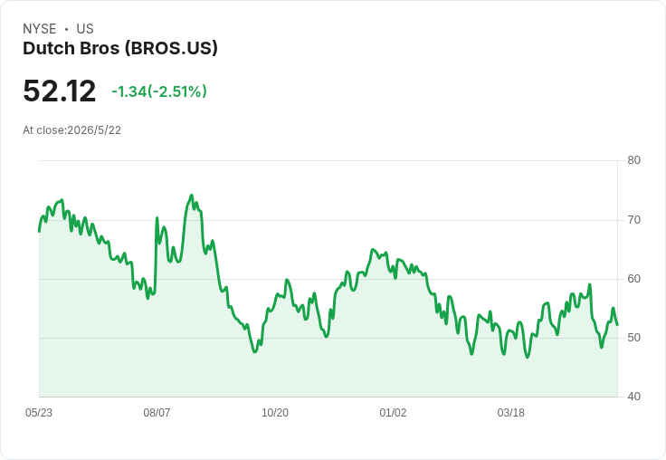Select the 08/07 date axis label
This screenshot has height=460, width=666.
(157, 412)
